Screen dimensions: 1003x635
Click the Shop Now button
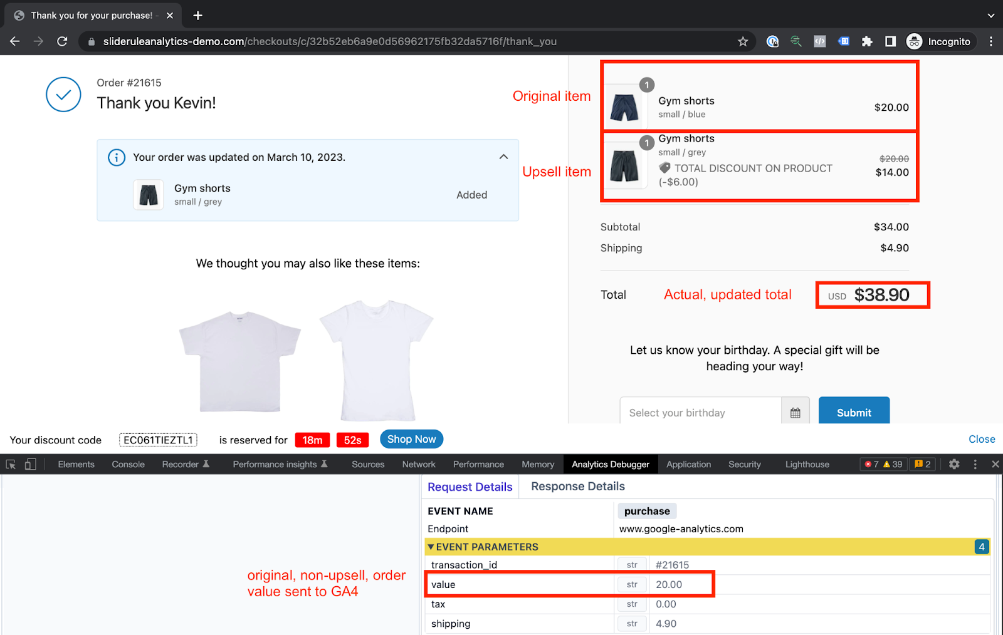point(411,439)
